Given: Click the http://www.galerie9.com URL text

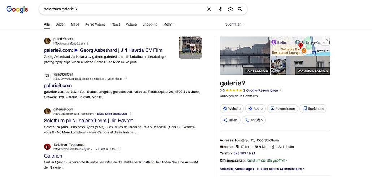Looking at the screenshot, I should (x=69, y=44).
